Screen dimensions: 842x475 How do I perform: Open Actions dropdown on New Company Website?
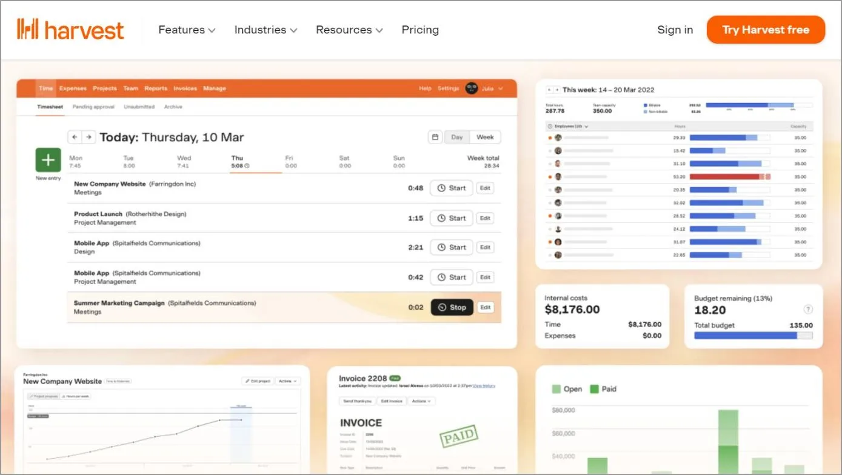[287, 381]
